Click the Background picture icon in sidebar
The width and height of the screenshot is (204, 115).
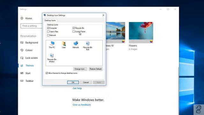[22, 42]
